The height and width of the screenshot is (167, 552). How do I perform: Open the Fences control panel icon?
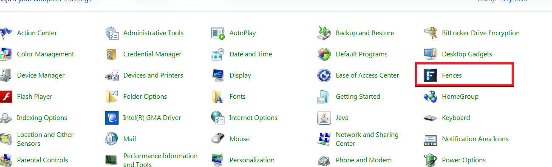(430, 75)
